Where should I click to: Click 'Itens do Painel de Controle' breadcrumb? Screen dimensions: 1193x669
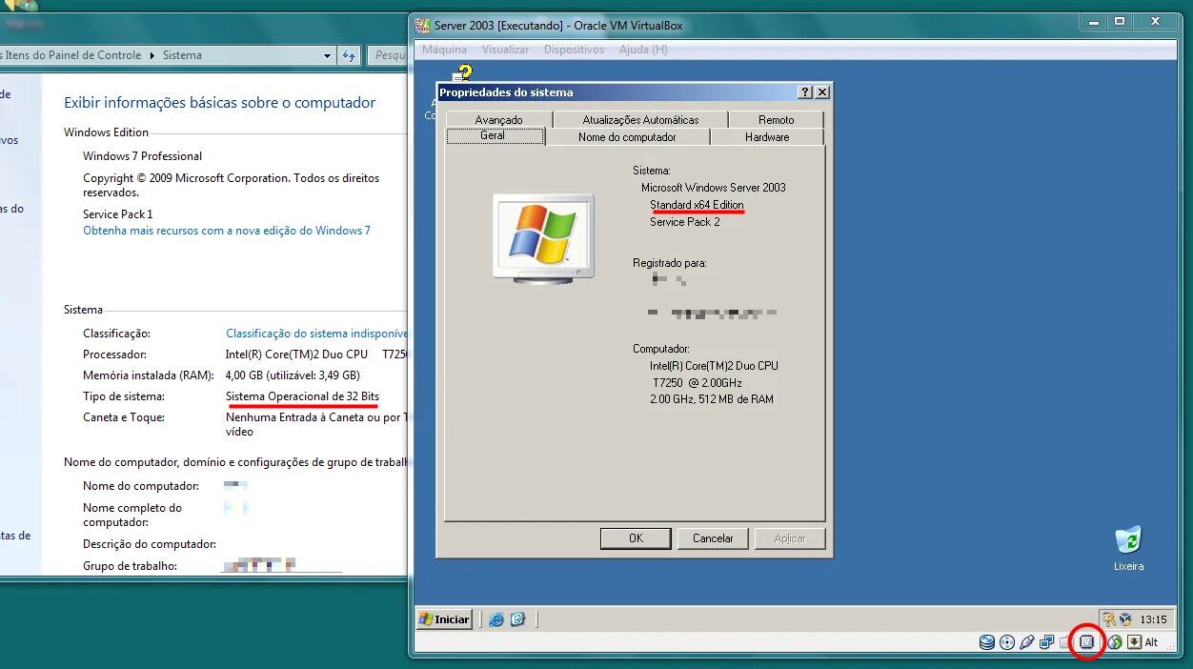pyautogui.click(x=72, y=55)
